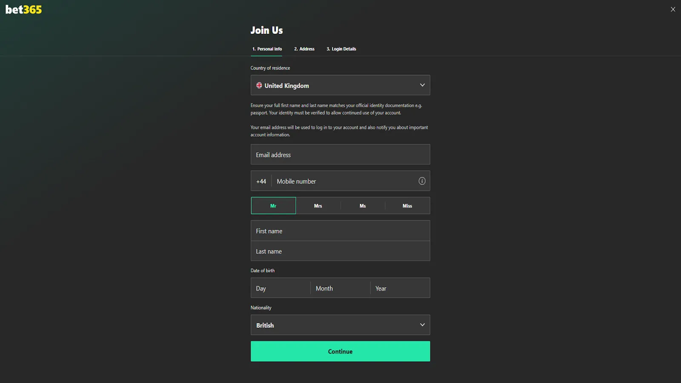The image size is (681, 383).
Task: Click the info icon beside Mobile number
Action: [x=422, y=181]
